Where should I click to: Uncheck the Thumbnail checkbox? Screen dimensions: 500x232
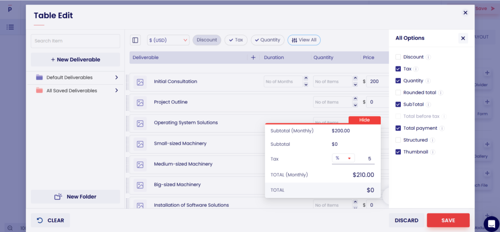pyautogui.click(x=398, y=152)
